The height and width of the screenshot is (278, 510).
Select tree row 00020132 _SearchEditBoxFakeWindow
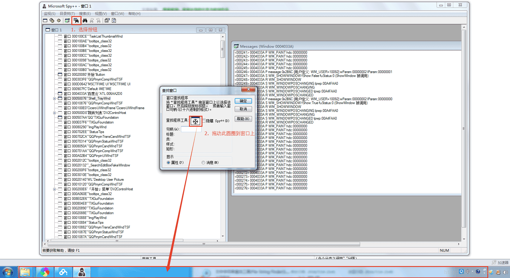coord(97,165)
